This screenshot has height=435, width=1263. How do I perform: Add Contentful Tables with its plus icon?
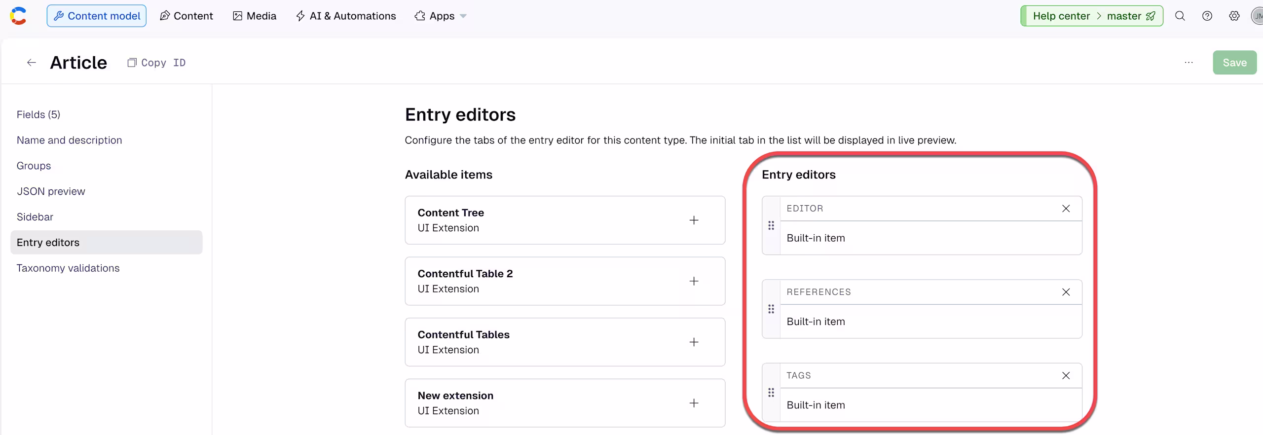tap(694, 342)
